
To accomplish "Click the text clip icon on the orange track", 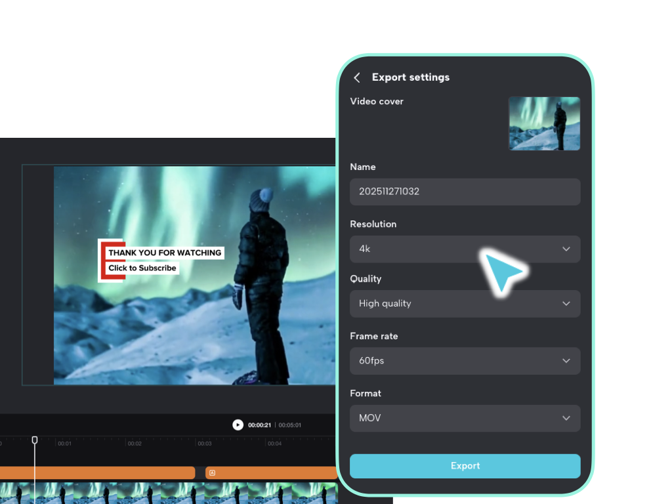I will click(x=211, y=472).
